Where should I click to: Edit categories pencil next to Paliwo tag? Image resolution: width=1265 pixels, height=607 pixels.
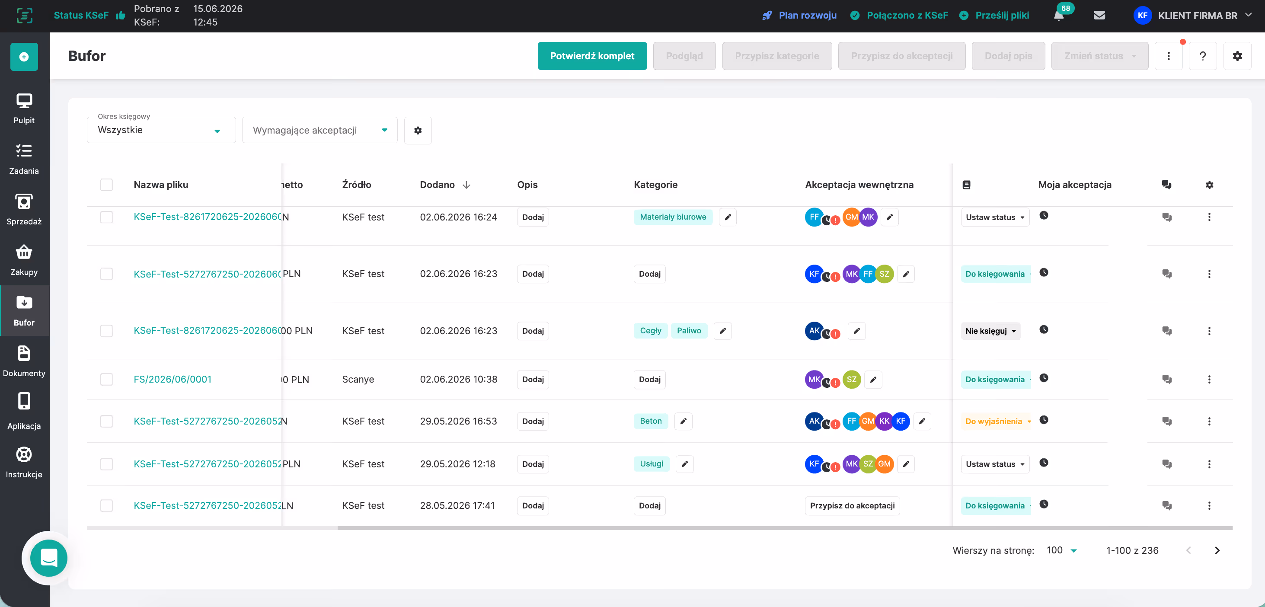point(722,331)
